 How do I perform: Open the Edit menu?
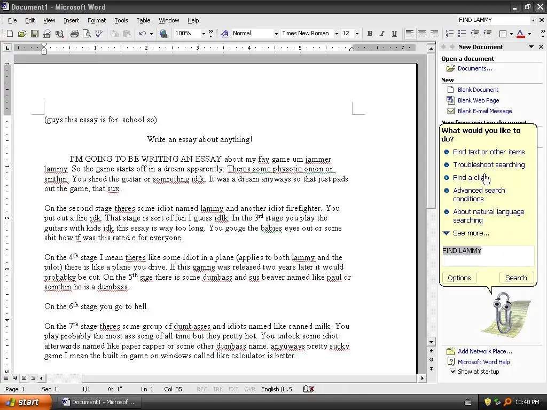click(30, 20)
